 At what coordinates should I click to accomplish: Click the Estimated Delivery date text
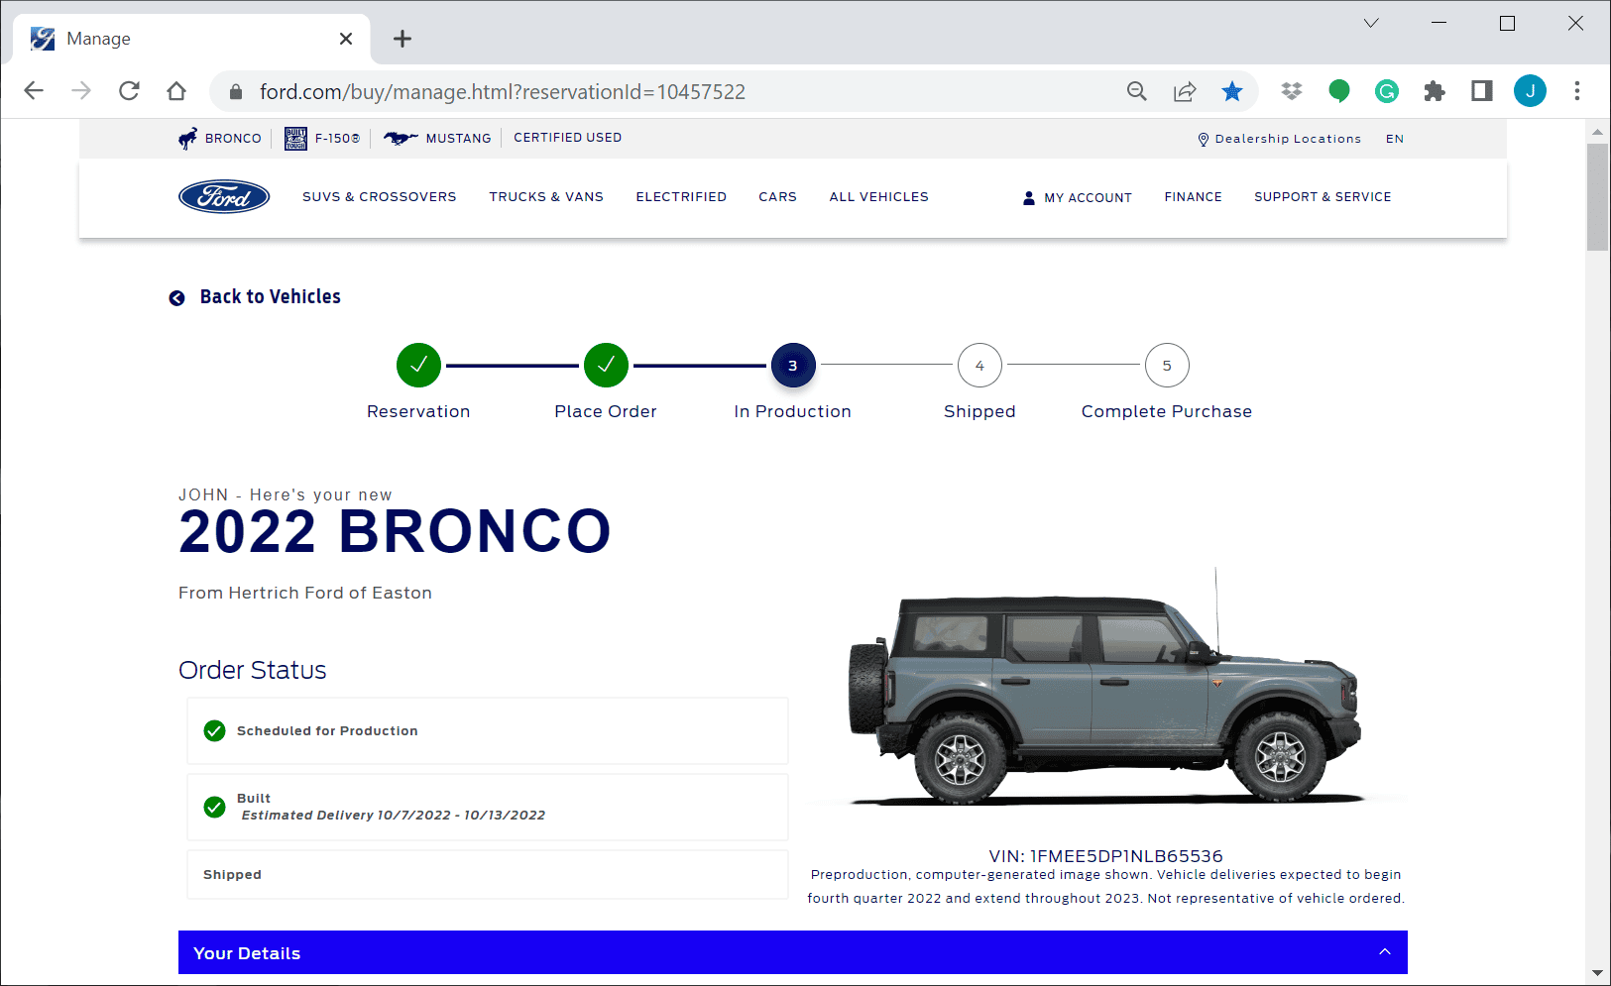(394, 816)
